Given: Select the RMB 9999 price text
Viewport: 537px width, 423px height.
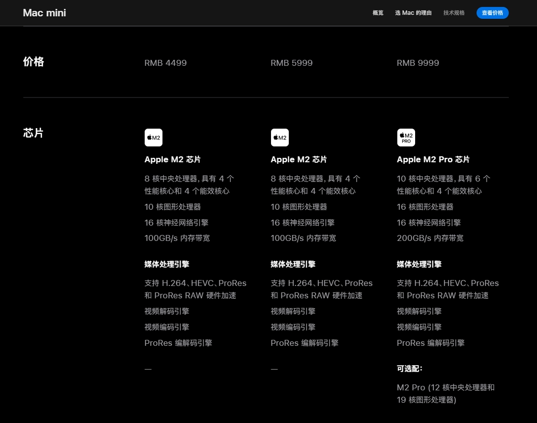Looking at the screenshot, I should 418,63.
